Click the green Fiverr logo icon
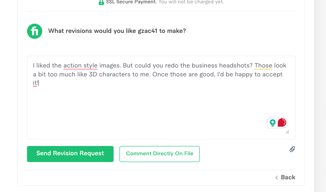Viewport: 326px width, 192px height. [35, 31]
